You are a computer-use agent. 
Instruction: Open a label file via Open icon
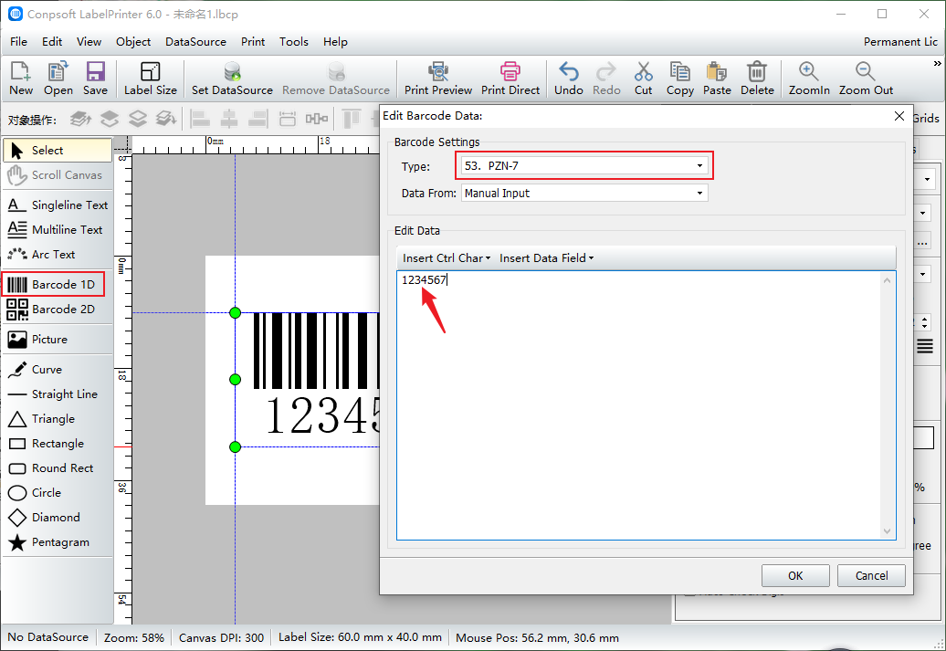[58, 79]
